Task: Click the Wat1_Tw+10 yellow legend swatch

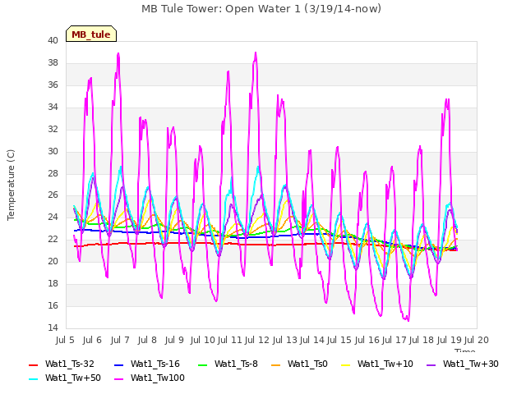Action: [345, 364]
